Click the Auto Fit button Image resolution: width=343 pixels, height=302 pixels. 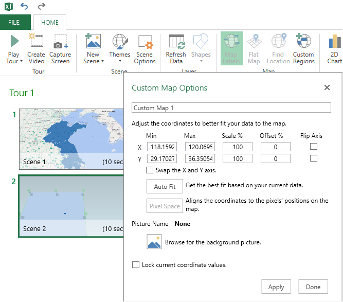pos(165,186)
